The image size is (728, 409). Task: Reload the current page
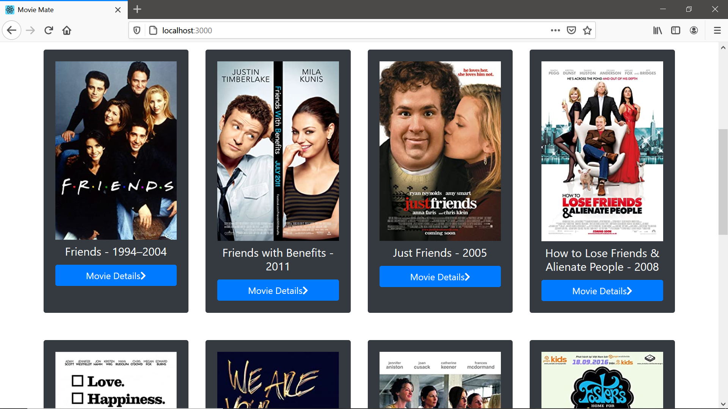pyautogui.click(x=49, y=30)
